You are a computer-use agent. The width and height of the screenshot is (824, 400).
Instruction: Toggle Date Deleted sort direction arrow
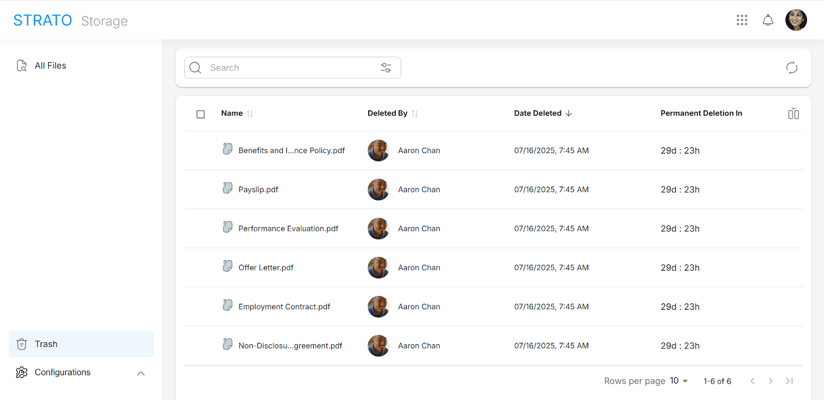click(569, 113)
